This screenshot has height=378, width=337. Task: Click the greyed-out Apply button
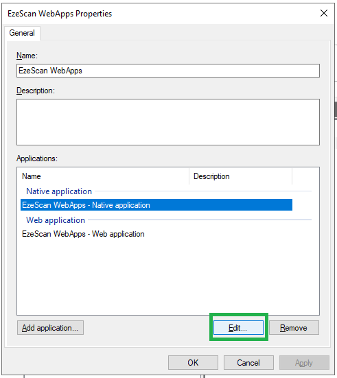click(x=304, y=363)
